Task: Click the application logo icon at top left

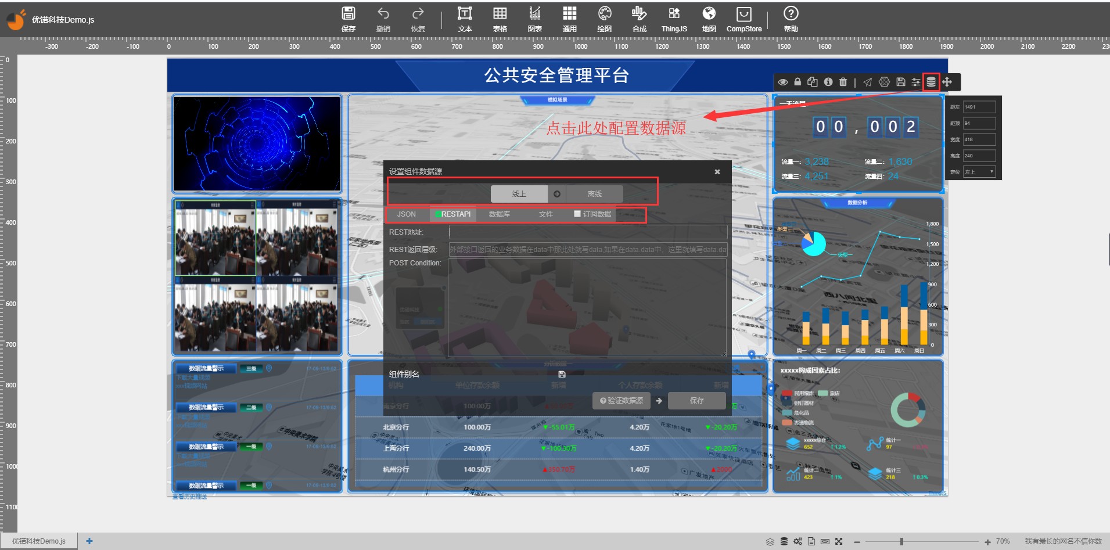Action: tap(16, 20)
